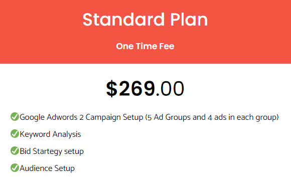This screenshot has height=187, width=291.
Task: Click the checkmark icon beside Google Adwords Campaign Setup
Action: (15, 117)
